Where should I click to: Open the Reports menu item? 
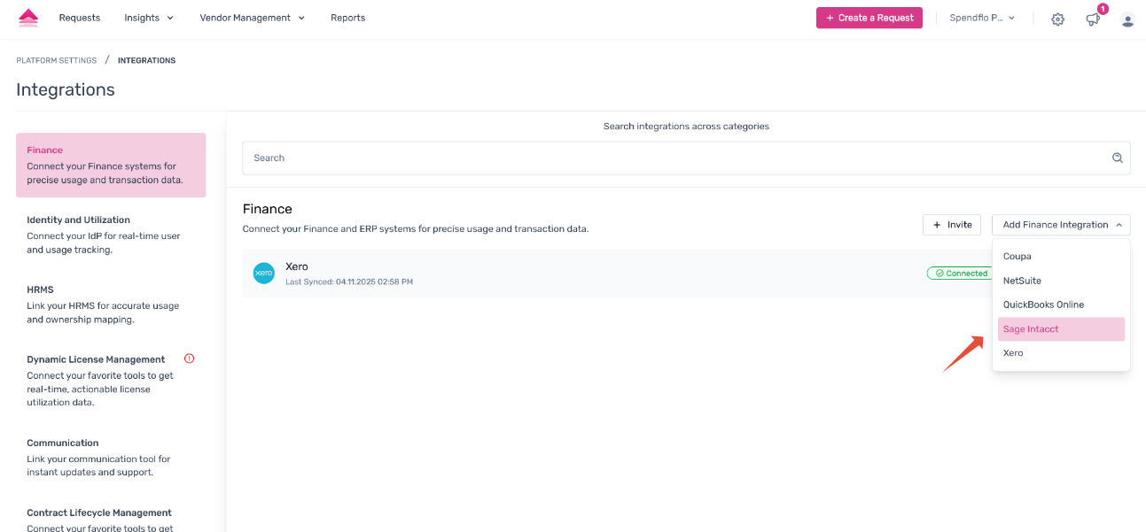[347, 17]
